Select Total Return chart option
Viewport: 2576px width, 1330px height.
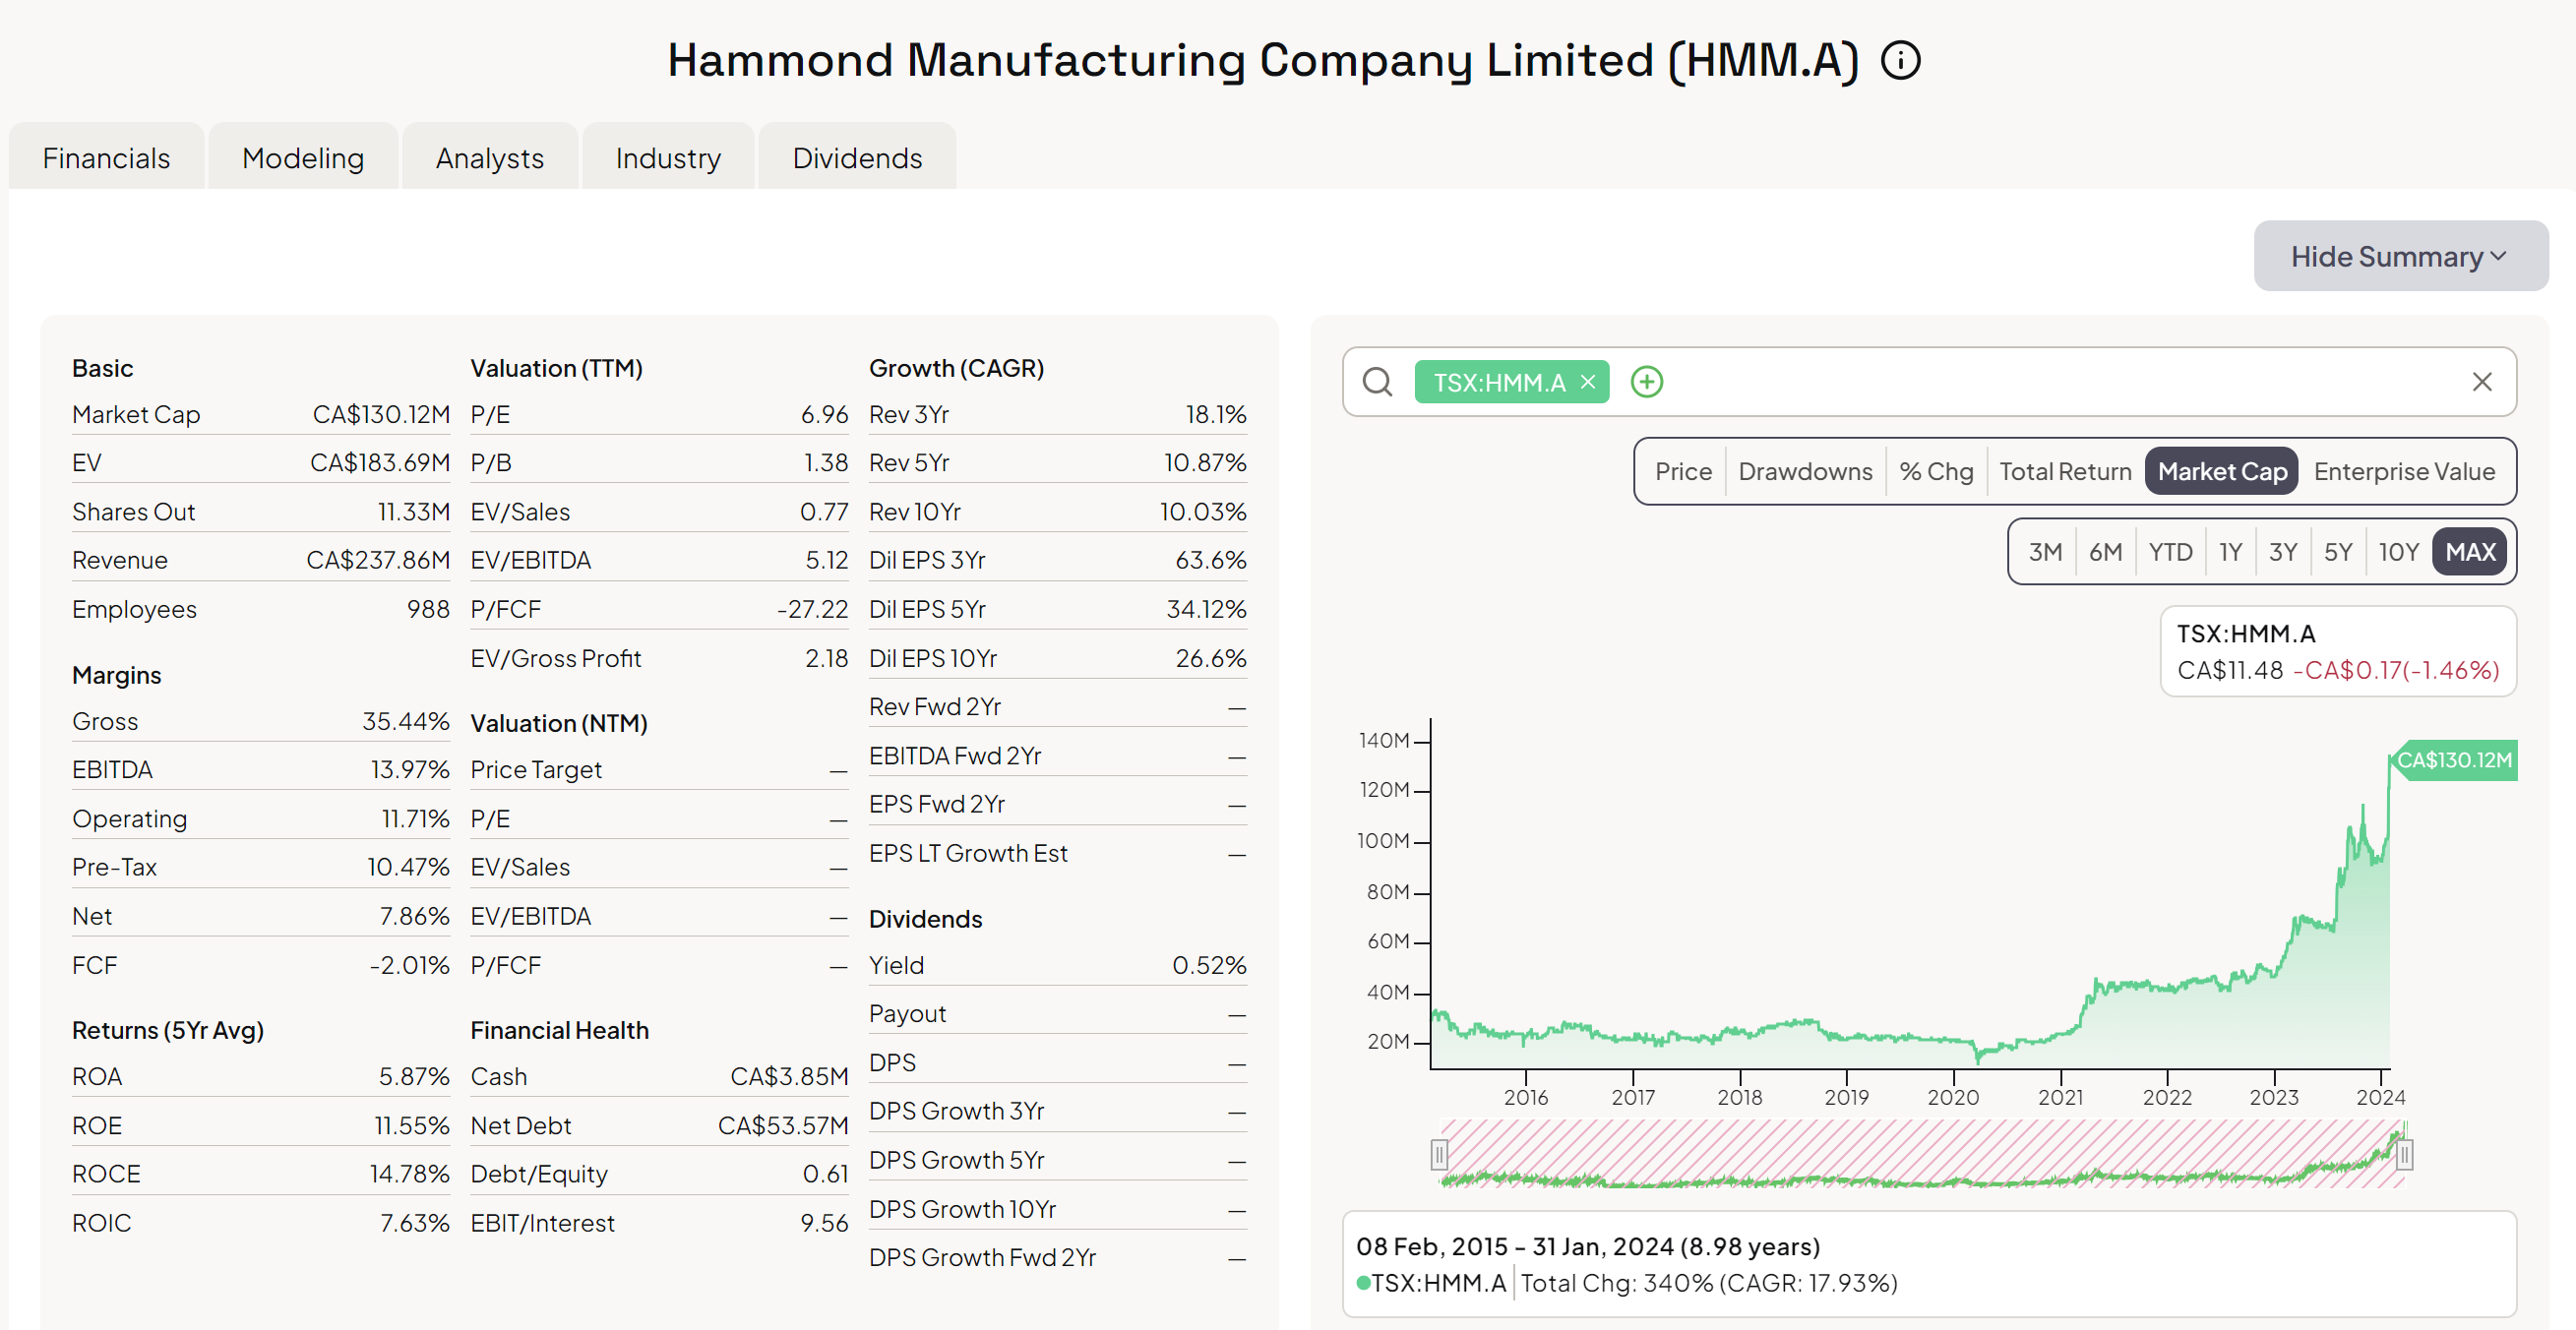pyautogui.click(x=2064, y=471)
